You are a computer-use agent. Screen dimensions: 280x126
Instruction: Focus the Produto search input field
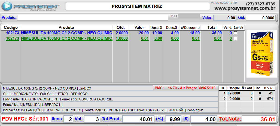[x=93, y=18]
